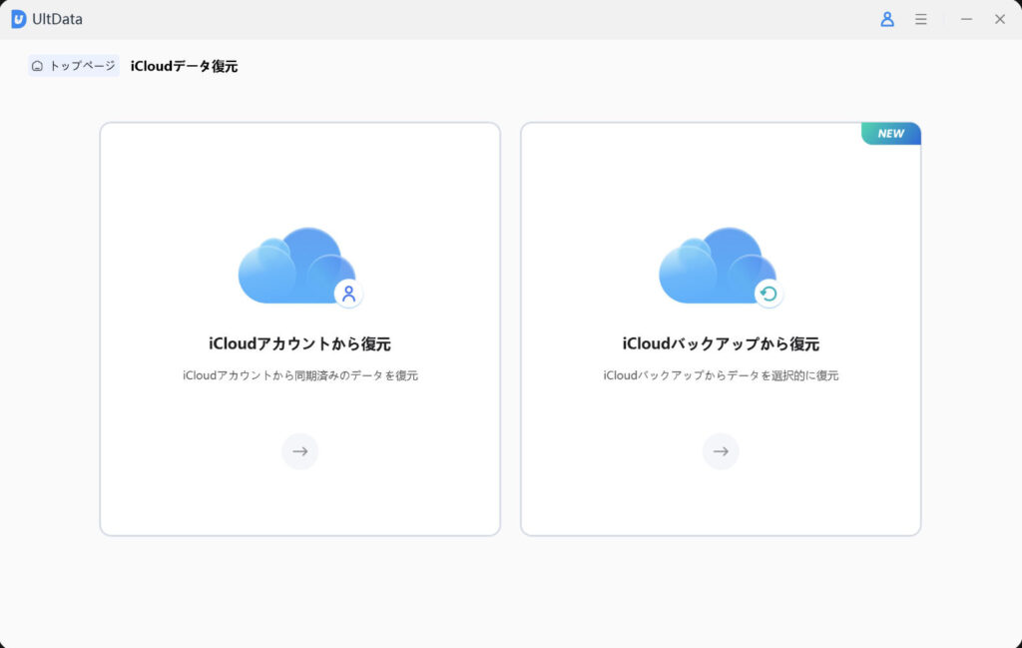The image size is (1022, 648).
Task: Click the UltData logo icon
Action: pyautogui.click(x=19, y=19)
